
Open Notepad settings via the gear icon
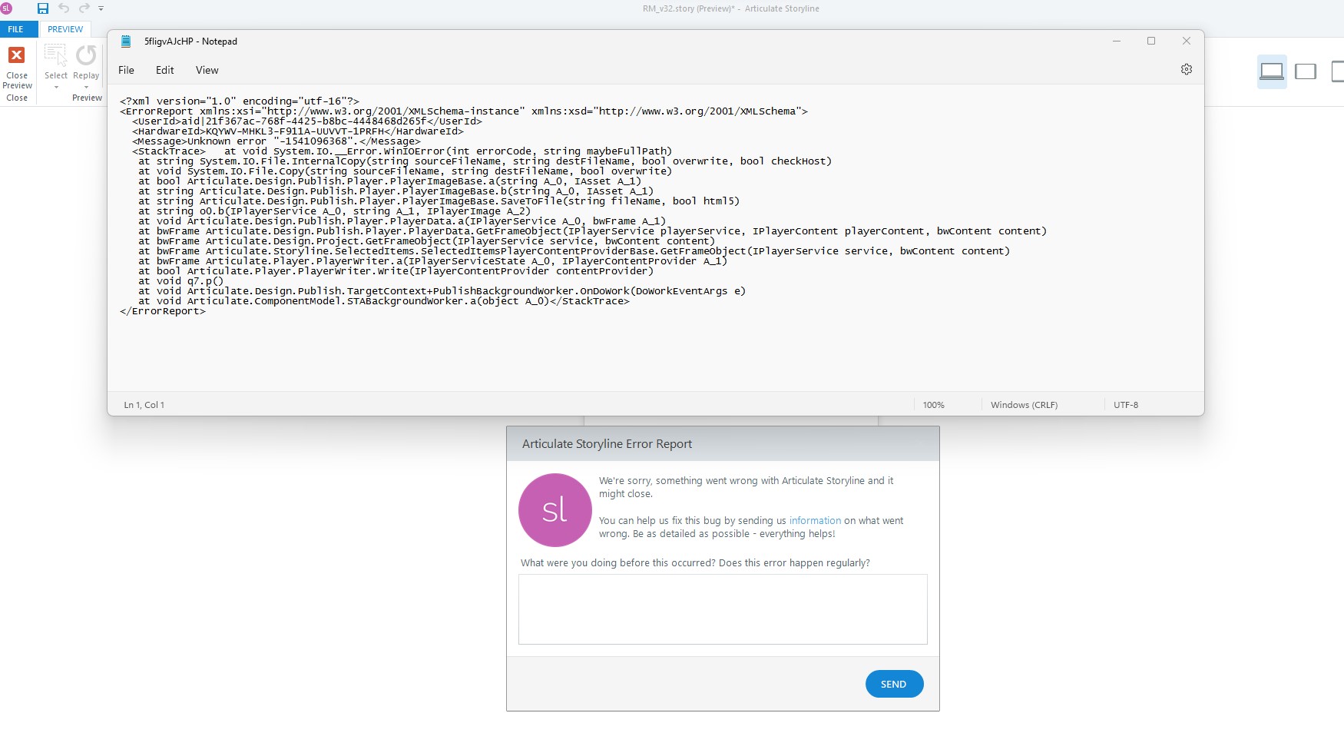[x=1187, y=69]
